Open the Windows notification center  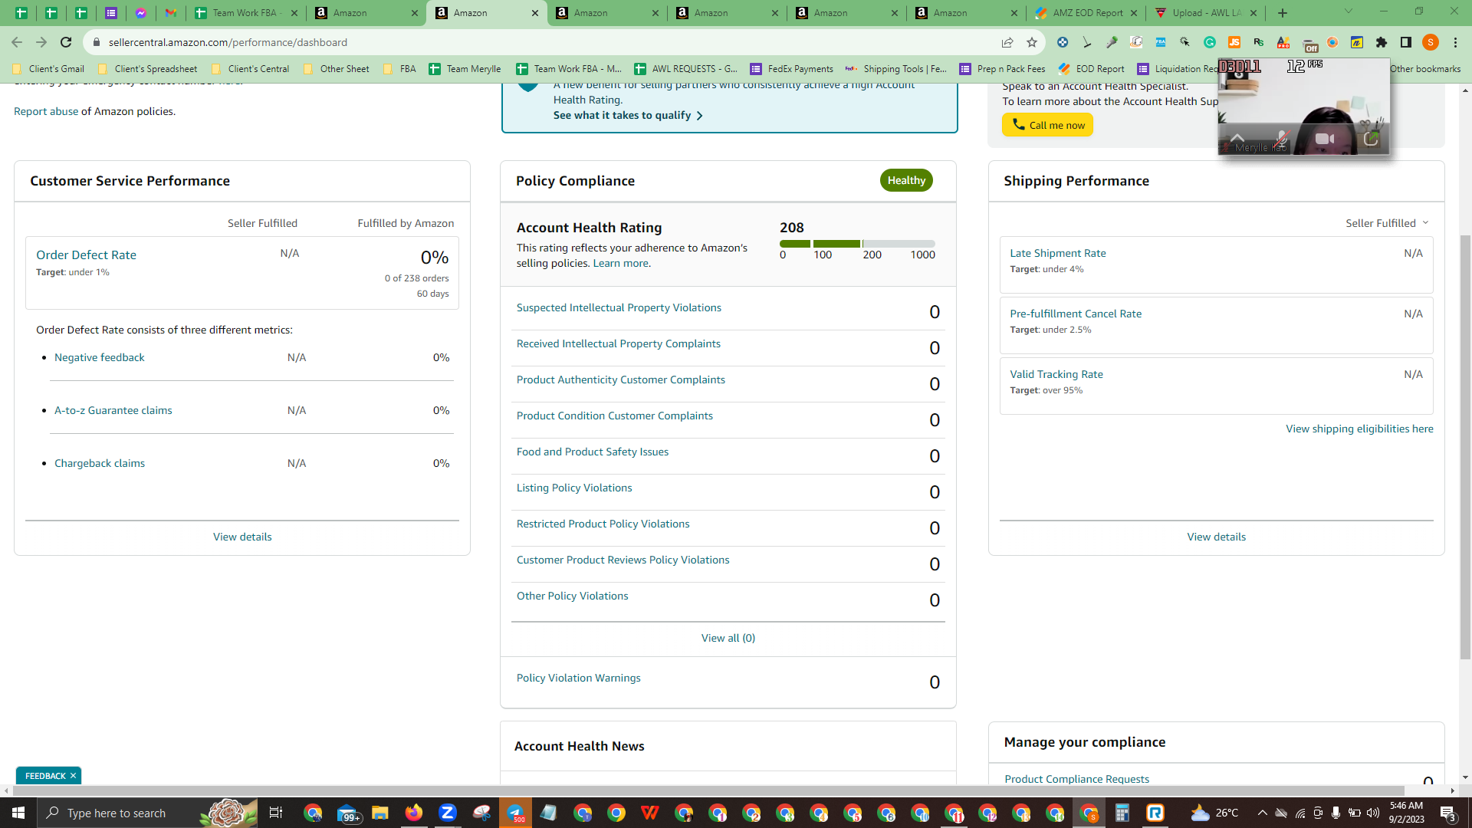[1447, 813]
